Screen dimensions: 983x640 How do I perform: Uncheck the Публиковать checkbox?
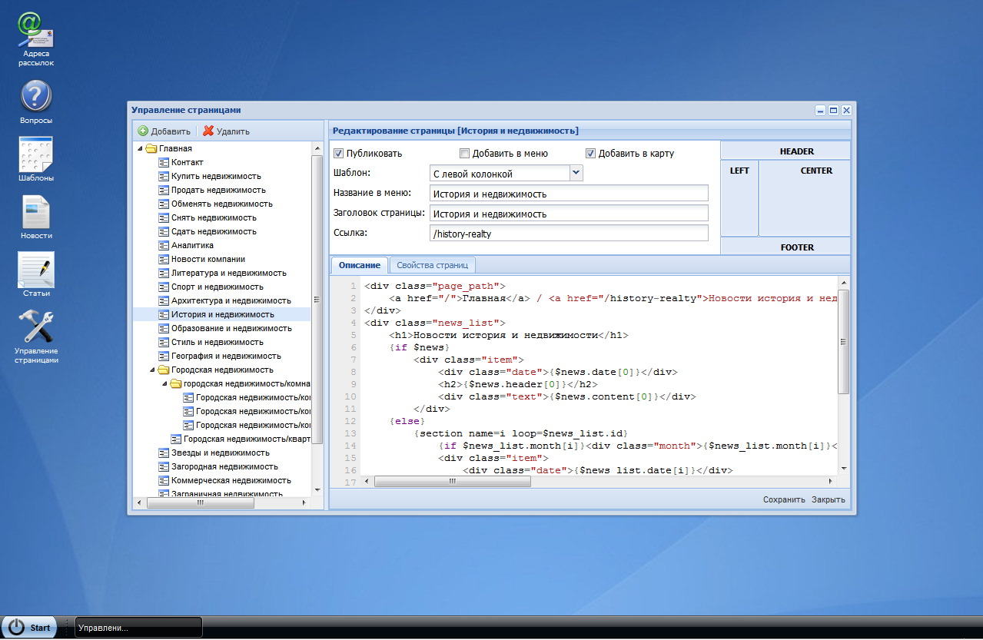339,153
